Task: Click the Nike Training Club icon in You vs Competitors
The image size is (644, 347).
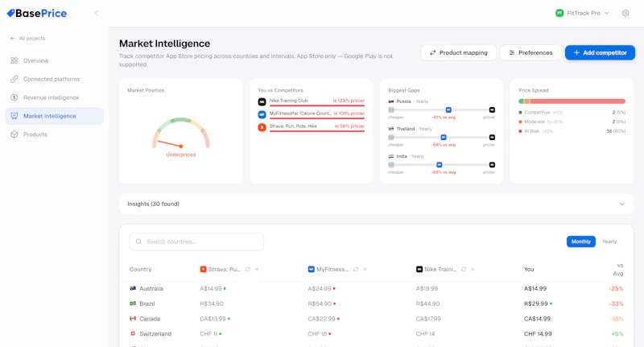Action: [262, 101]
